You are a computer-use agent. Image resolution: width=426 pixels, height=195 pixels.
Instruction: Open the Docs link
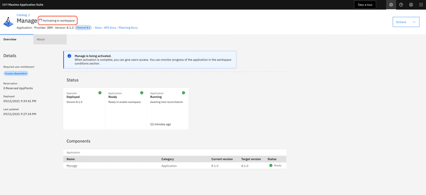[x=98, y=28]
